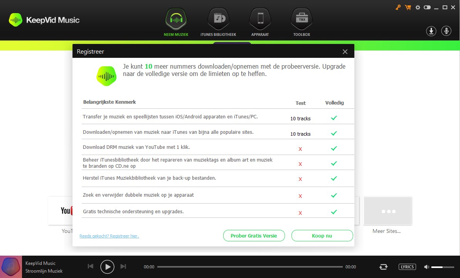The width and height of the screenshot is (460, 278).
Task: Click the KeepVid Music logo
Action: coord(44,20)
